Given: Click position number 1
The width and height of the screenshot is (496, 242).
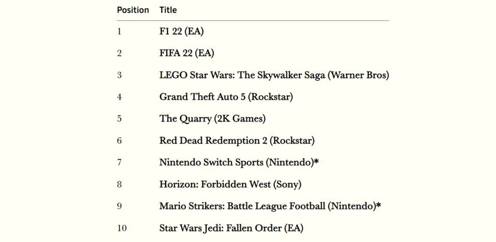Looking at the screenshot, I should [119, 32].
